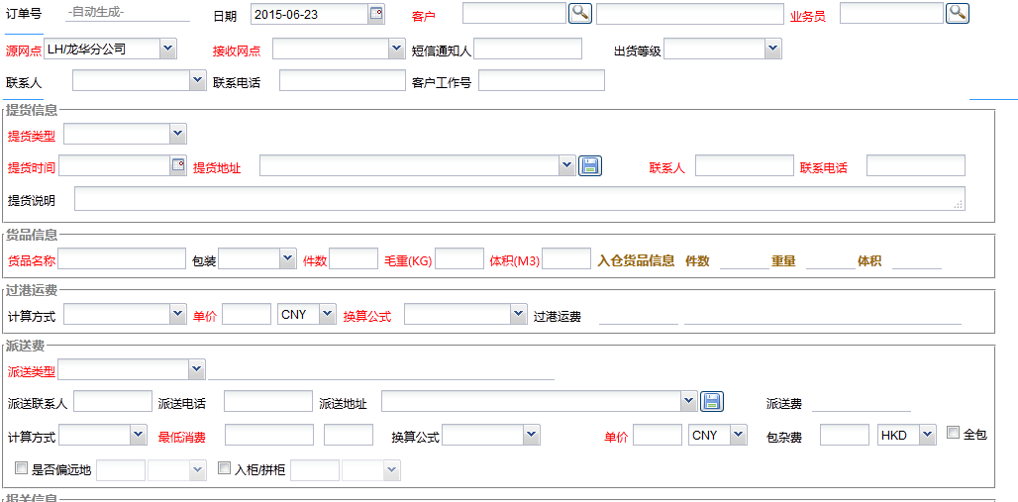Focus the 短信通知人 input box
This screenshot has width=1018, height=502.
pos(528,50)
